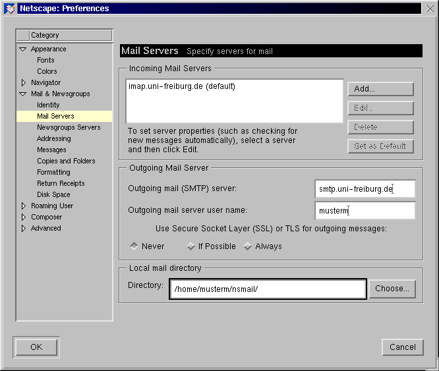The image size is (439, 371).
Task: Select Composer in the category tree
Action: (47, 217)
